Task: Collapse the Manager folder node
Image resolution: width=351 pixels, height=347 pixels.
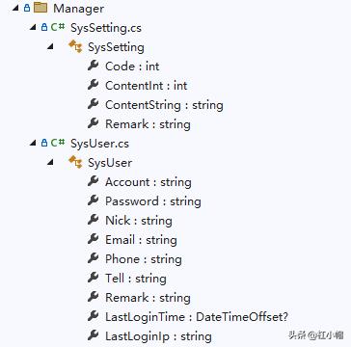Action: point(15,9)
